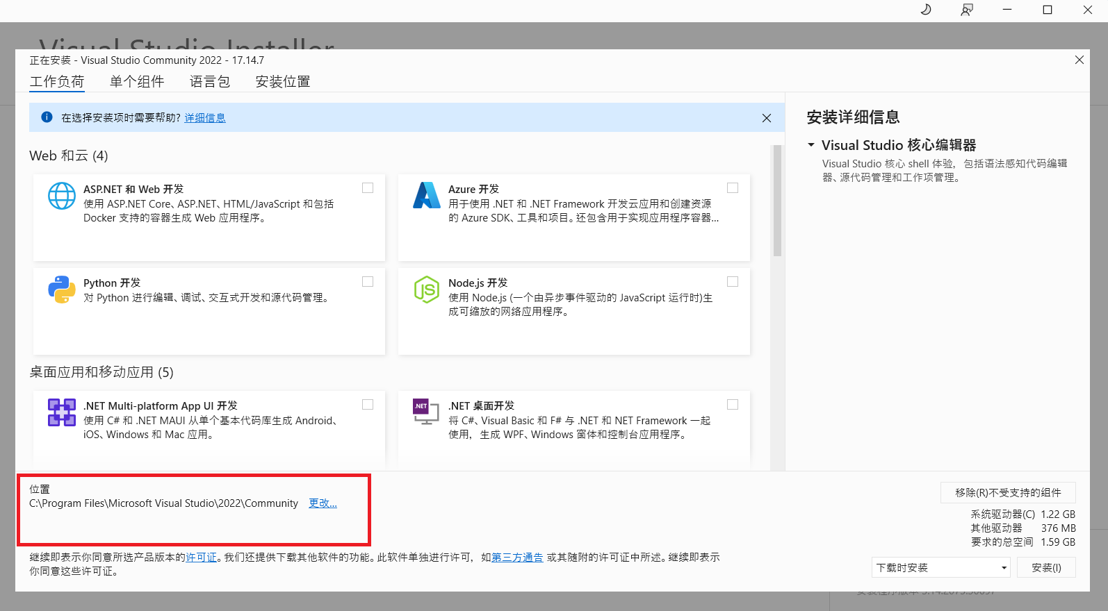The width and height of the screenshot is (1108, 611).
Task: Close the installation dialog
Action: pos(1080,60)
